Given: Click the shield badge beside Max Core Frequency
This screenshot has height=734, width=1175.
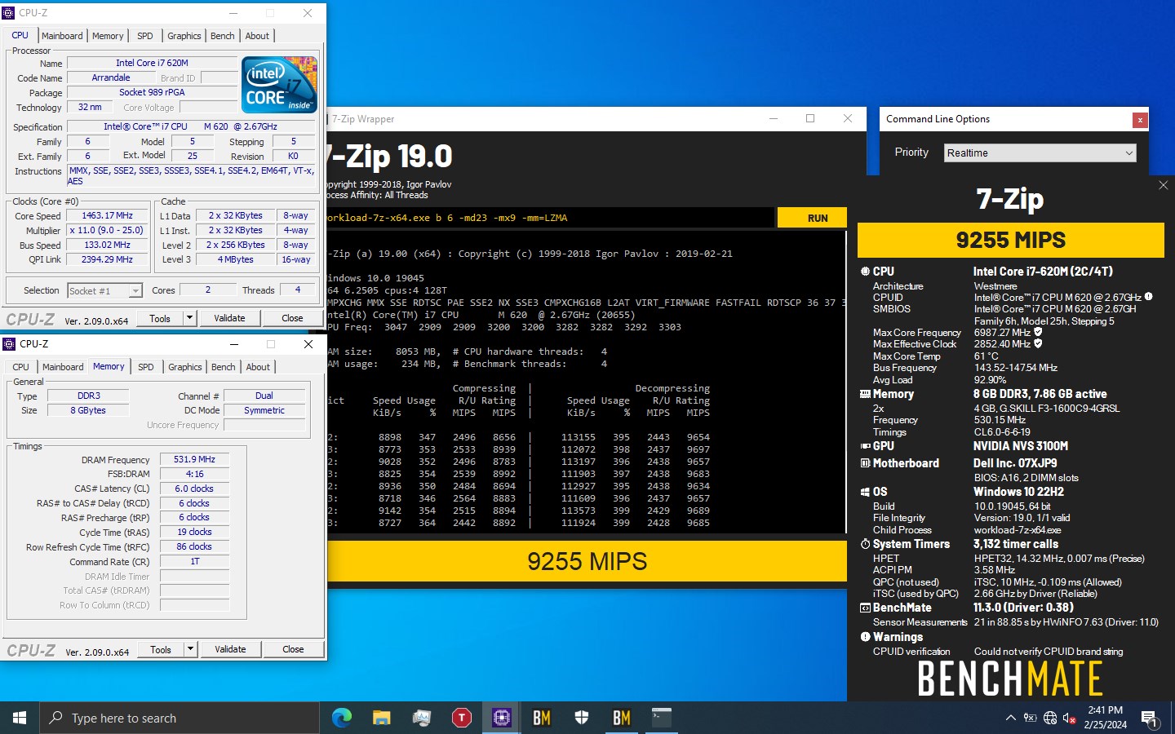Looking at the screenshot, I should [1038, 332].
